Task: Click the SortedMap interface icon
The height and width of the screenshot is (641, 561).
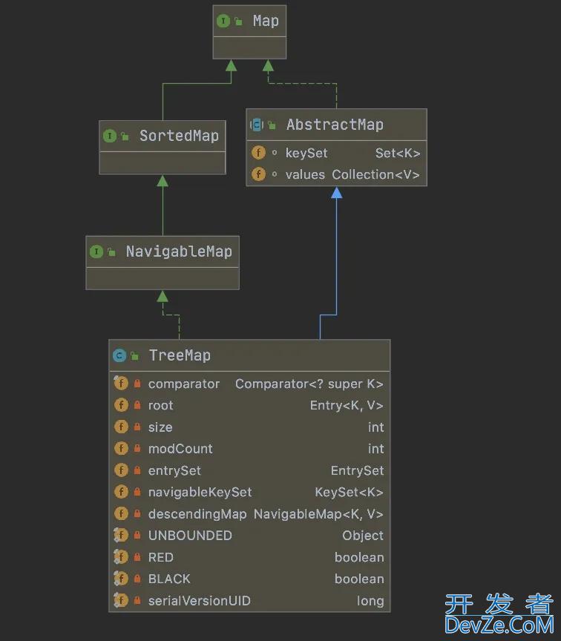Action: pyautogui.click(x=110, y=136)
